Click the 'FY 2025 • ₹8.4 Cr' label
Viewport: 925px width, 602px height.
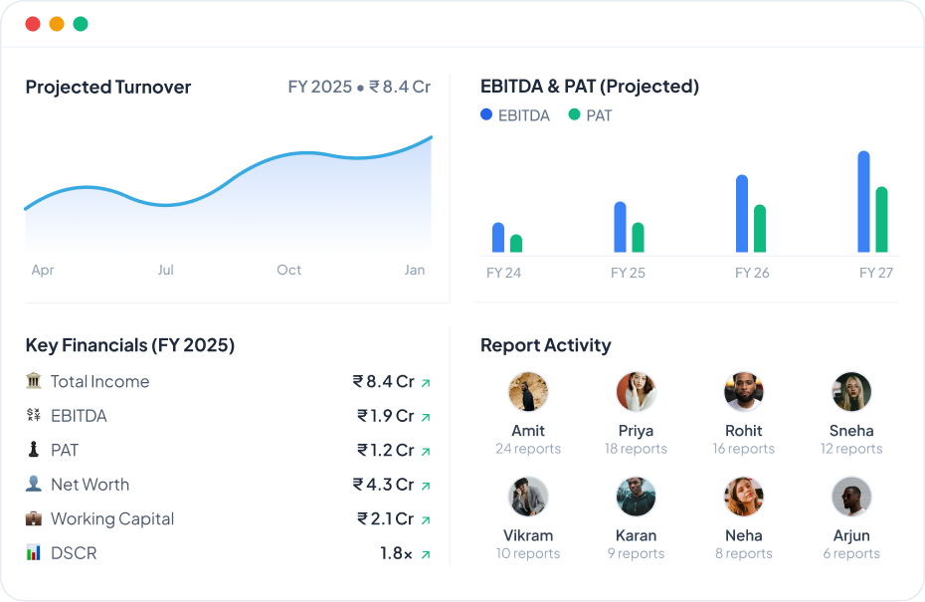(359, 87)
